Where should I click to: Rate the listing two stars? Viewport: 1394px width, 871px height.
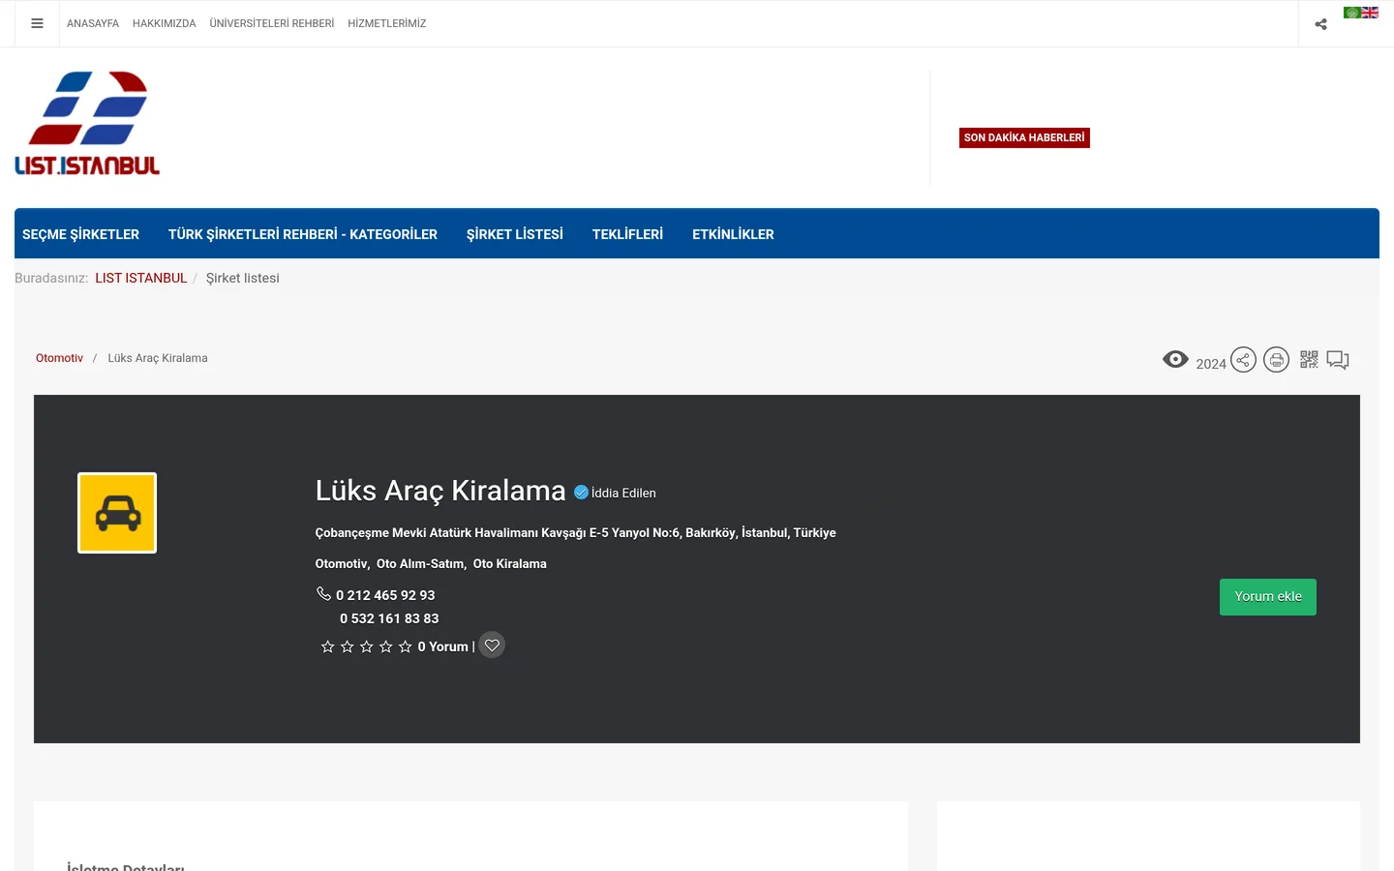point(348,646)
